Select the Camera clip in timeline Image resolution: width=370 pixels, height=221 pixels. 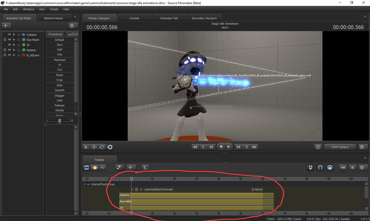click(196, 196)
